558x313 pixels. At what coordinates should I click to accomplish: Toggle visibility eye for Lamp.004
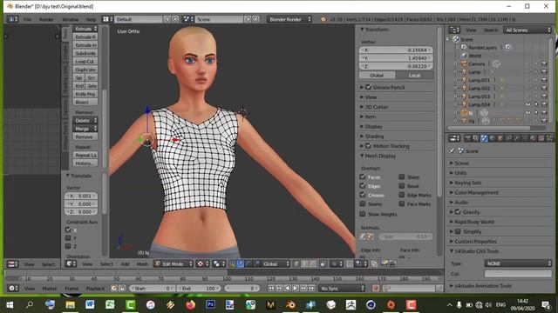(x=527, y=104)
